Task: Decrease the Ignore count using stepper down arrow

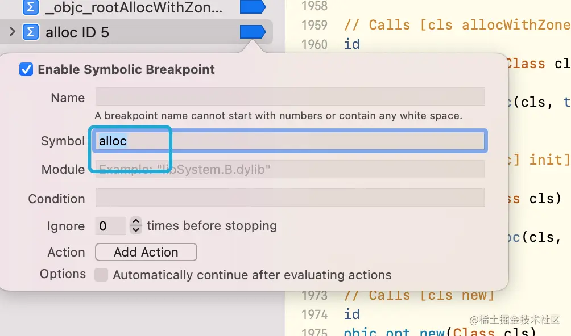Action: click(136, 229)
